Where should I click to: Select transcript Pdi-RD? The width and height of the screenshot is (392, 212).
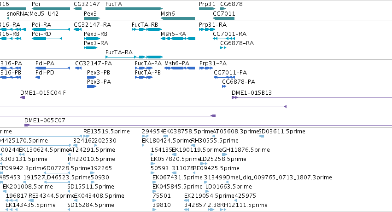(x=47, y=39)
